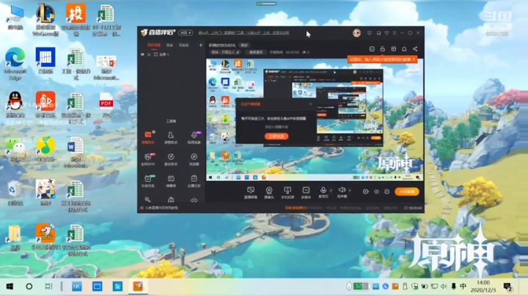
Task: Open the notification center with badge 2
Action: [507, 286]
